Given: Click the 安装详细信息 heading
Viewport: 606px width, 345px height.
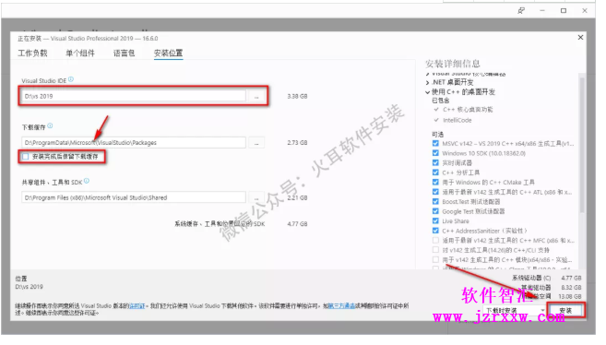Looking at the screenshot, I should 453,64.
